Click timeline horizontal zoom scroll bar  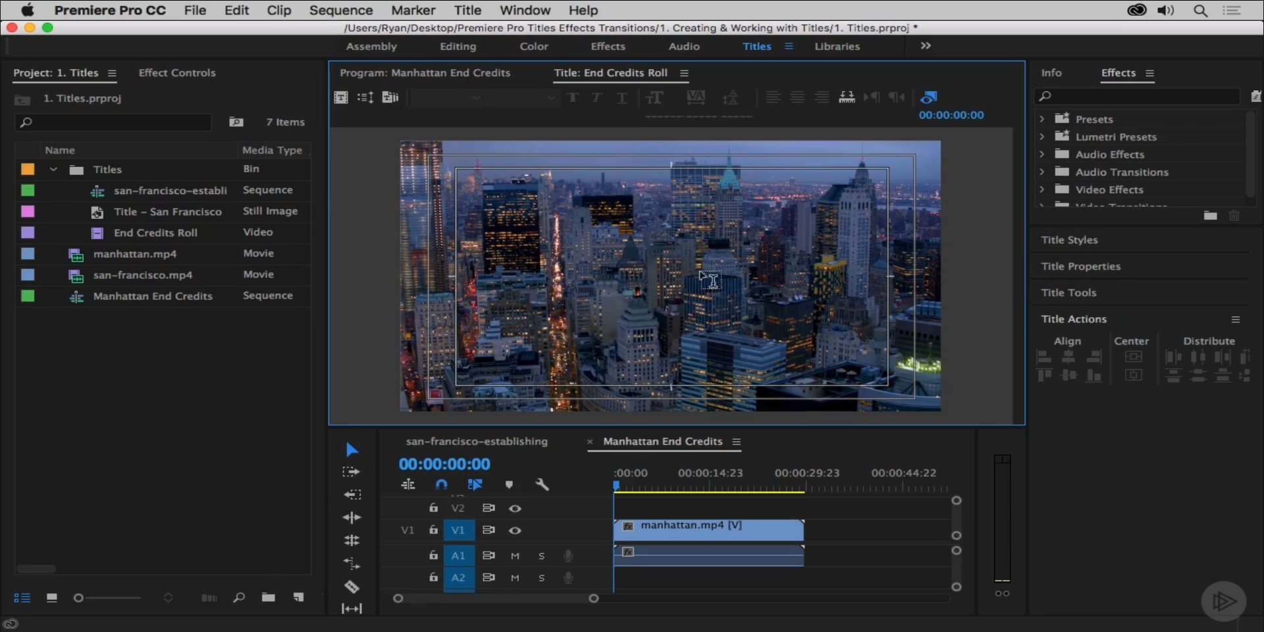(496, 598)
